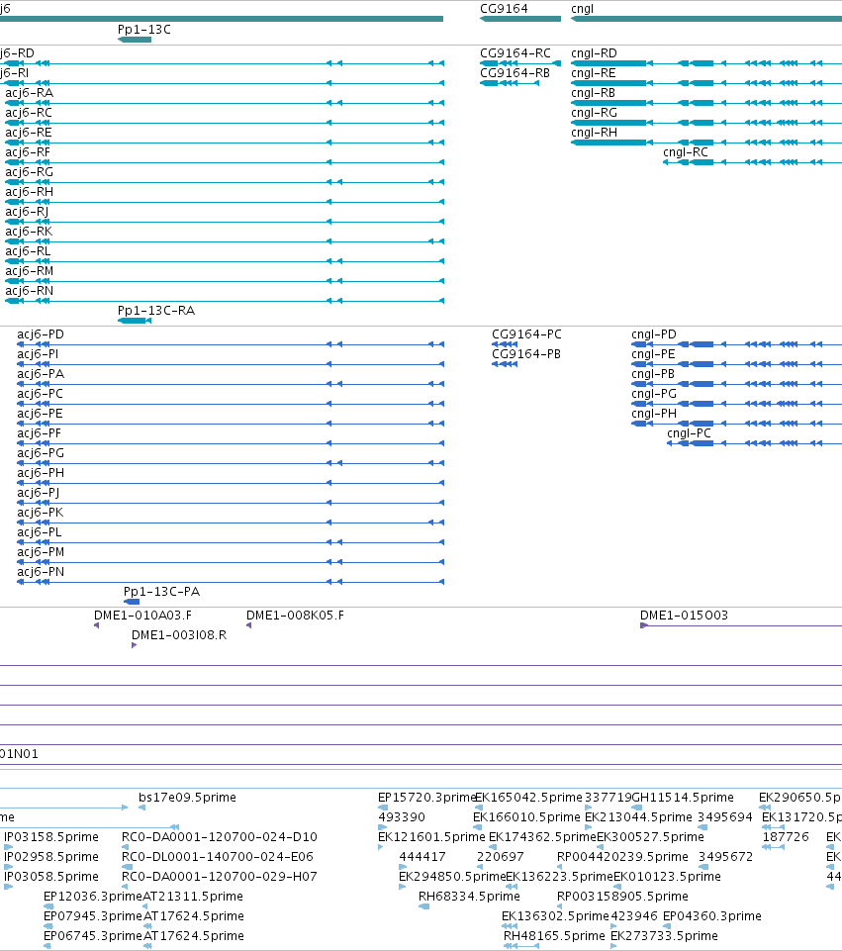
Task: Select transcript acj6-RC label
Action: click(29, 113)
